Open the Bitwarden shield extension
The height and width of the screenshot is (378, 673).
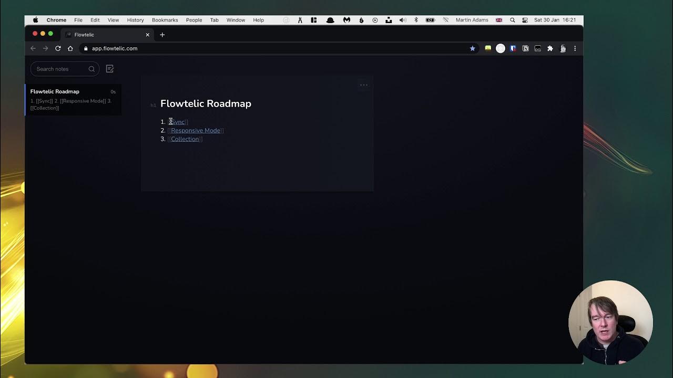tap(513, 48)
